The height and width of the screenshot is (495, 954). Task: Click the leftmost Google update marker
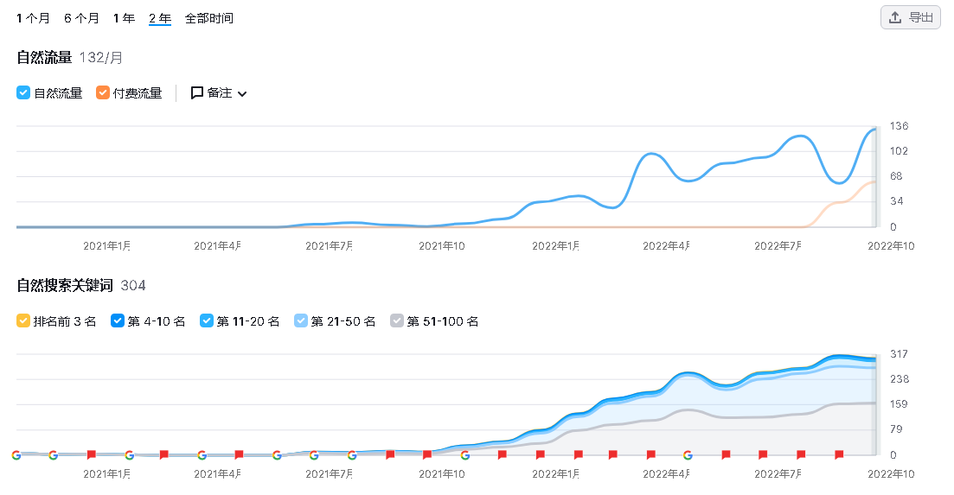(x=16, y=454)
